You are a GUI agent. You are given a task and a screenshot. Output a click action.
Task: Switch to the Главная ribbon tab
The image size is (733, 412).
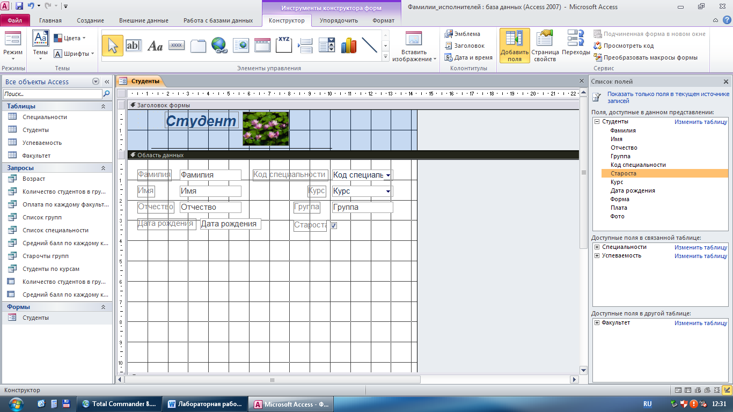coord(50,20)
